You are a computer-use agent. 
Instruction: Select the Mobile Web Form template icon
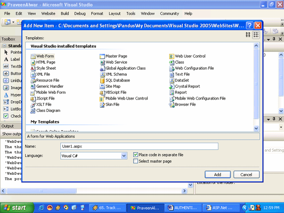click(33, 92)
